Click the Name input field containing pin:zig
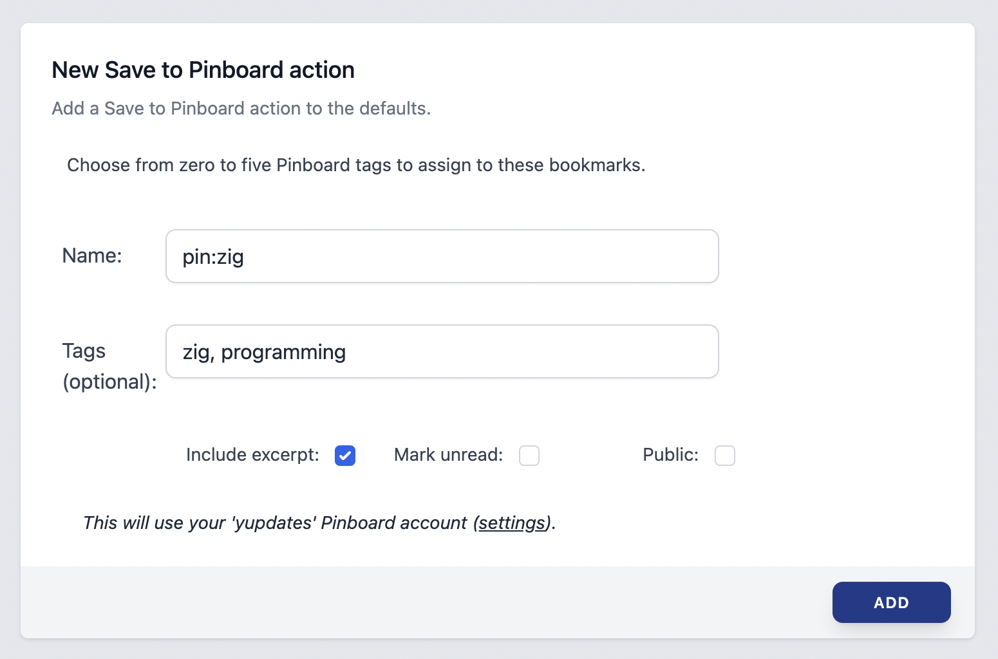This screenshot has width=998, height=659. point(442,256)
